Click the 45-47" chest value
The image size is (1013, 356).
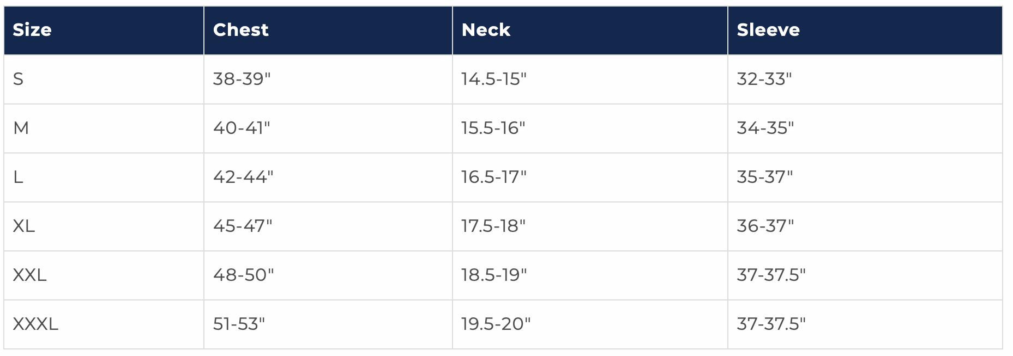pos(242,226)
